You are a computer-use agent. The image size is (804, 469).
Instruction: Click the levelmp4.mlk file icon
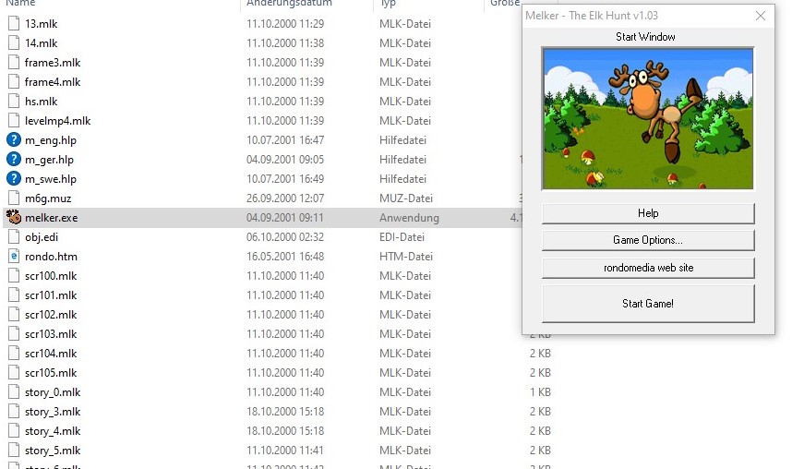[x=14, y=121]
